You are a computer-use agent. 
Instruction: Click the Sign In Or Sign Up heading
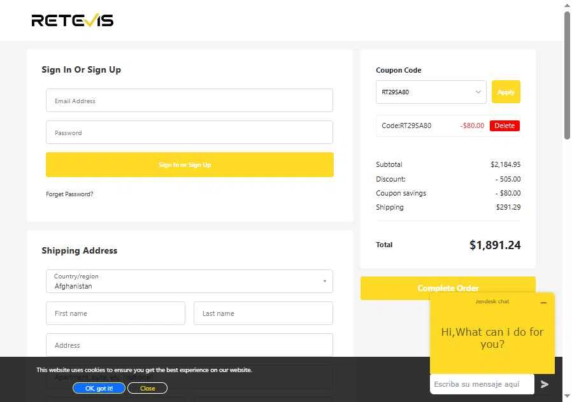coord(82,69)
